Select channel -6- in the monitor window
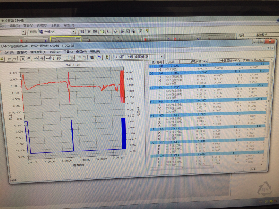Viewport: 279px width, 209px height. pos(158,39)
